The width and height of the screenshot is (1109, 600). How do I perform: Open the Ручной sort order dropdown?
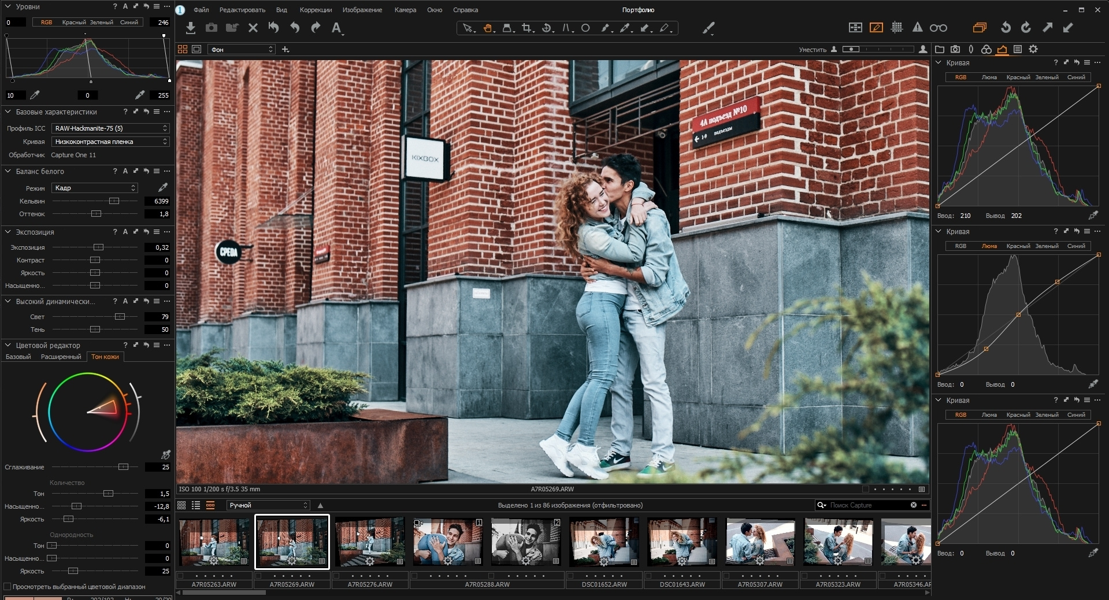click(268, 505)
